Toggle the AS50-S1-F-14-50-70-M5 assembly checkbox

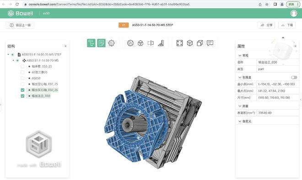(x=17, y=61)
